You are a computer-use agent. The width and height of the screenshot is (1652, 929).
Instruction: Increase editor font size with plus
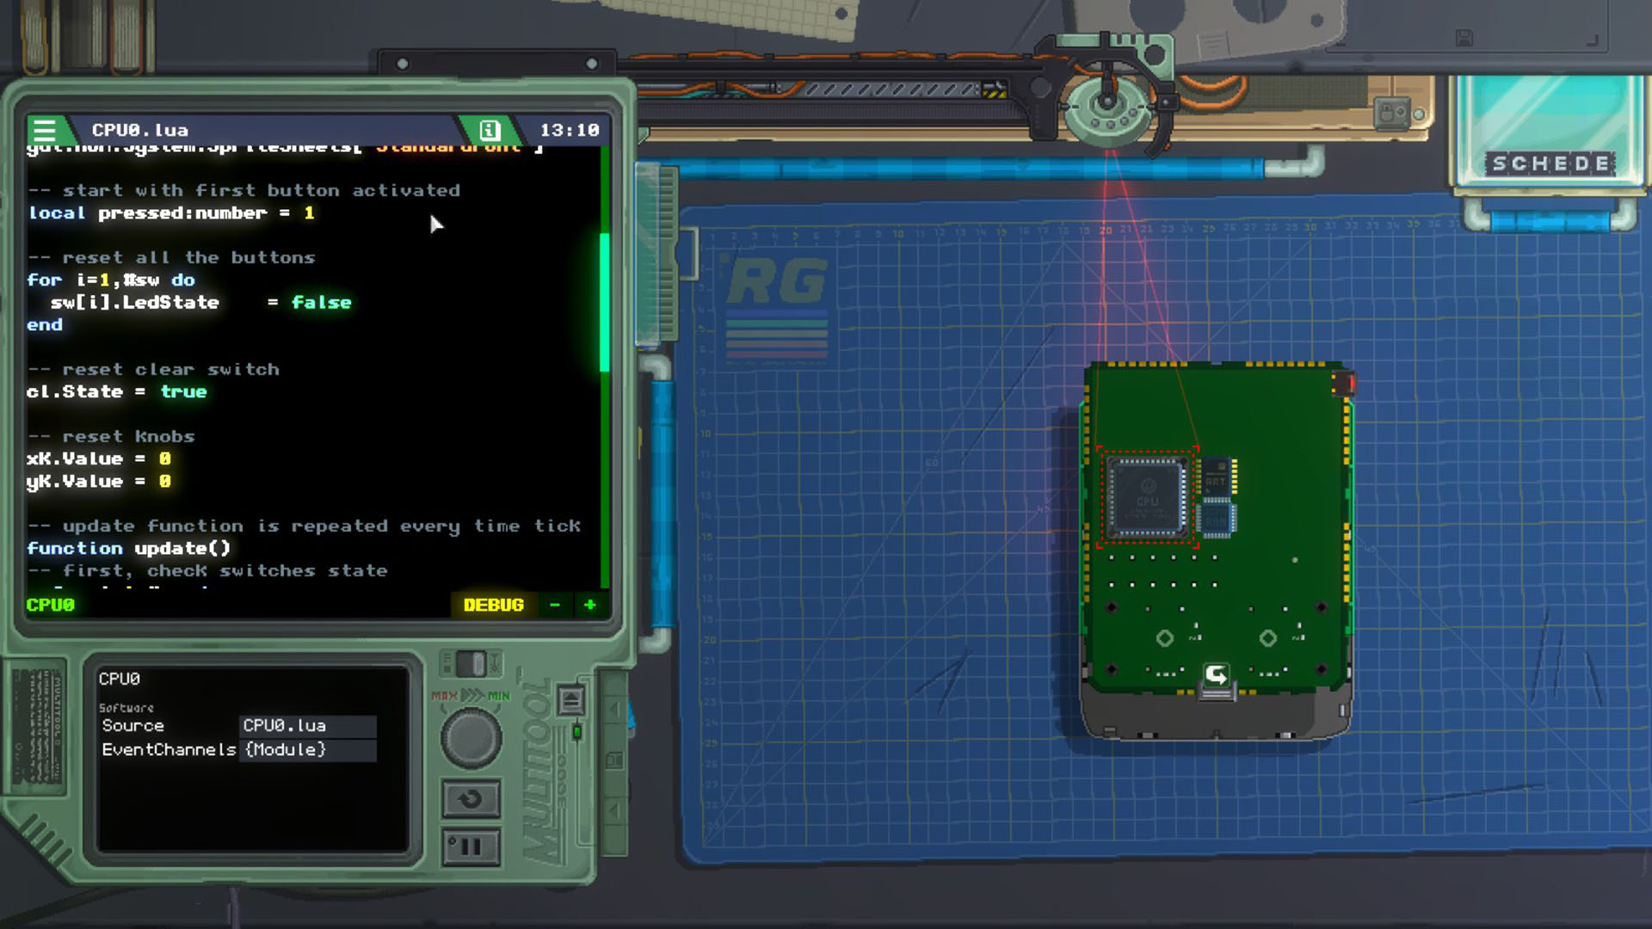coord(590,606)
